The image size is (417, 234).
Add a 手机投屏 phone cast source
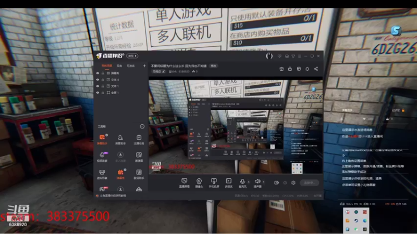(214, 183)
